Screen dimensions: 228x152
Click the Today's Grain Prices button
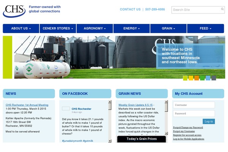coord(142,139)
